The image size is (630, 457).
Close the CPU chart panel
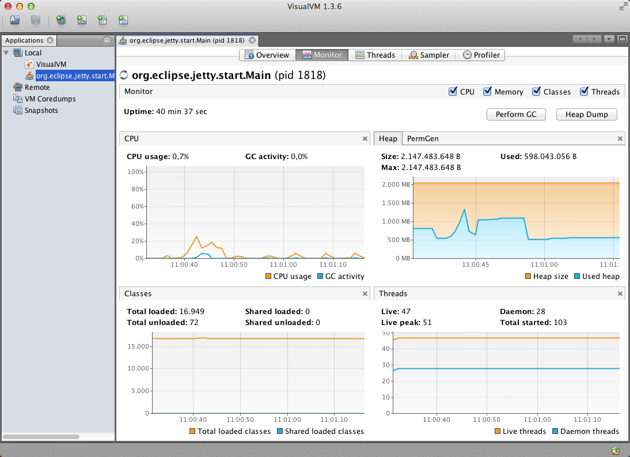tap(365, 139)
